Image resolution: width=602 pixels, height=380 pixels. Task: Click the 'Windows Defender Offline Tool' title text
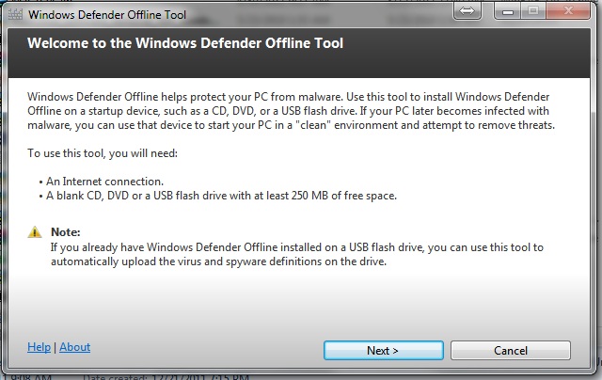(x=107, y=15)
